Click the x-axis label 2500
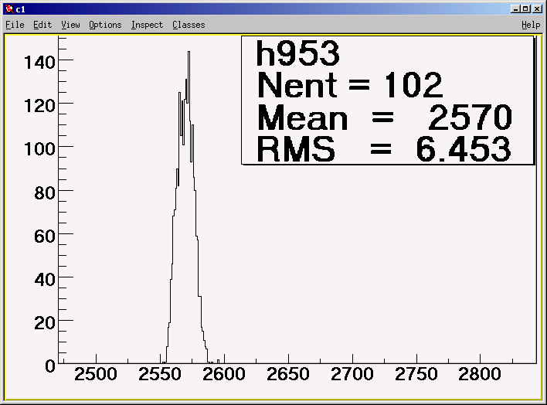Viewport: 547px width, 405px height. point(96,374)
